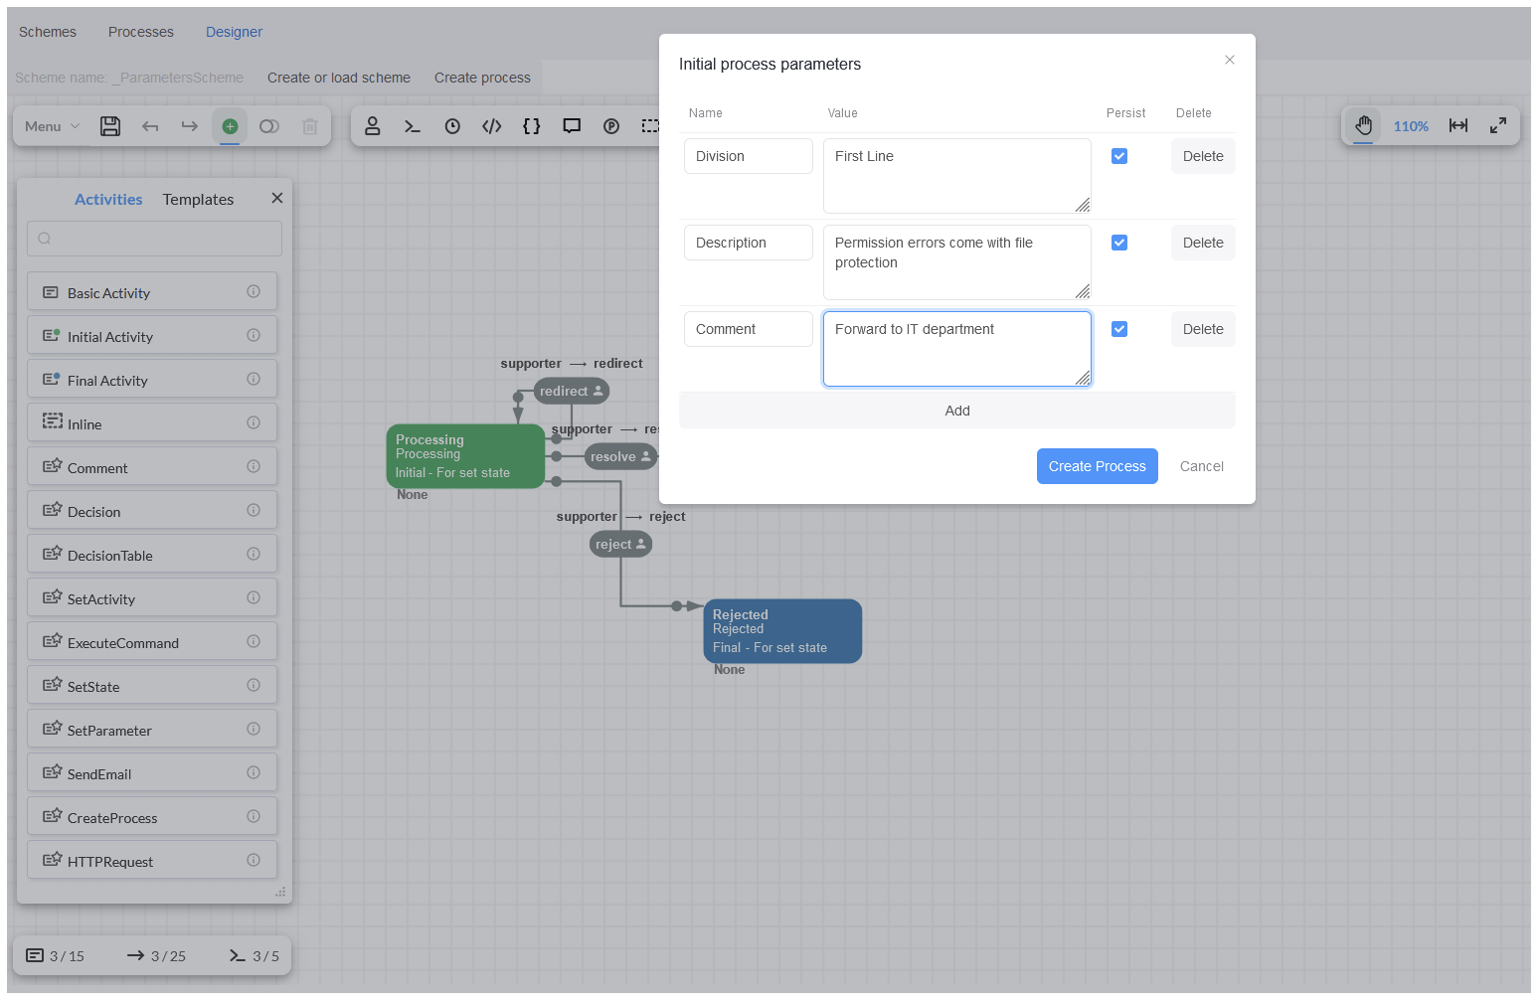Select the ExecuteCommand activity item
Screen dimensions: 1539x1000
click(152, 642)
